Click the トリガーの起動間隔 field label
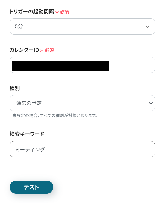 (32, 12)
